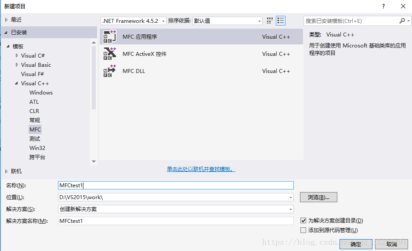Toggle 为解决方案创建目录 checkbox
Viewport: 412px width, 251px height.
(303, 221)
